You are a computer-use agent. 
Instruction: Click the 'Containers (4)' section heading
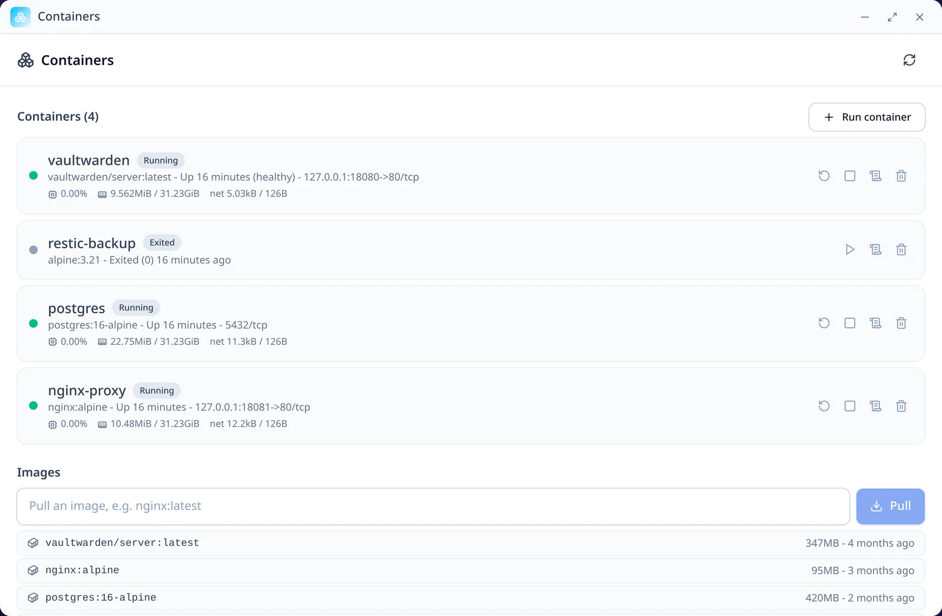pos(58,116)
